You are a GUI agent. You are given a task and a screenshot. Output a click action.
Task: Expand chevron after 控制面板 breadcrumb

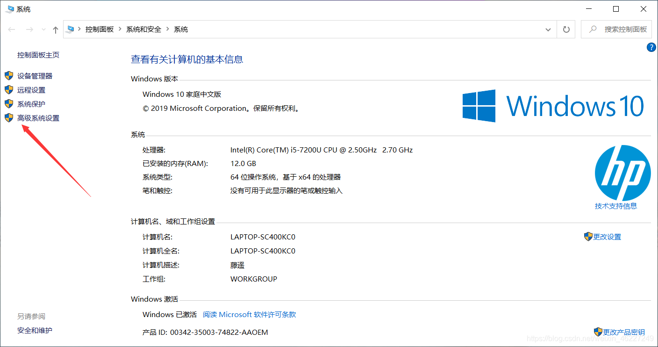(120, 29)
